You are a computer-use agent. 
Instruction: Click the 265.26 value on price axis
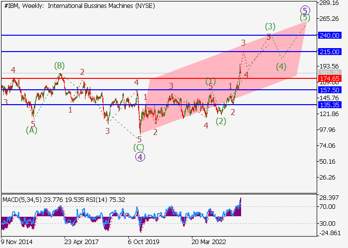coord(329,19)
